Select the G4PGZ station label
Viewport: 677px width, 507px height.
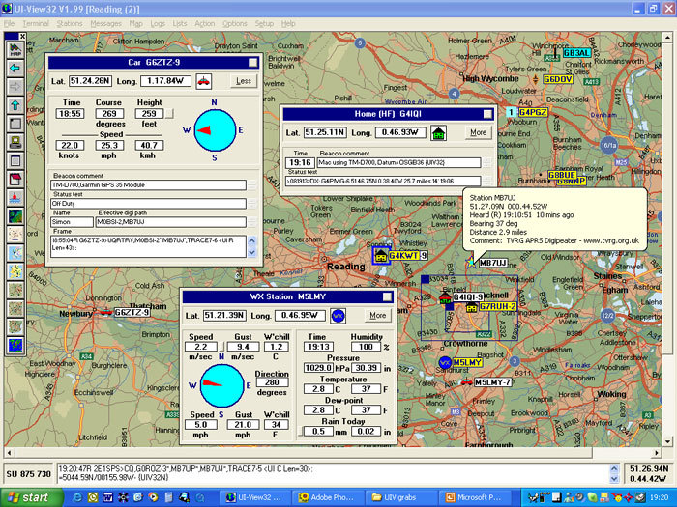point(533,113)
